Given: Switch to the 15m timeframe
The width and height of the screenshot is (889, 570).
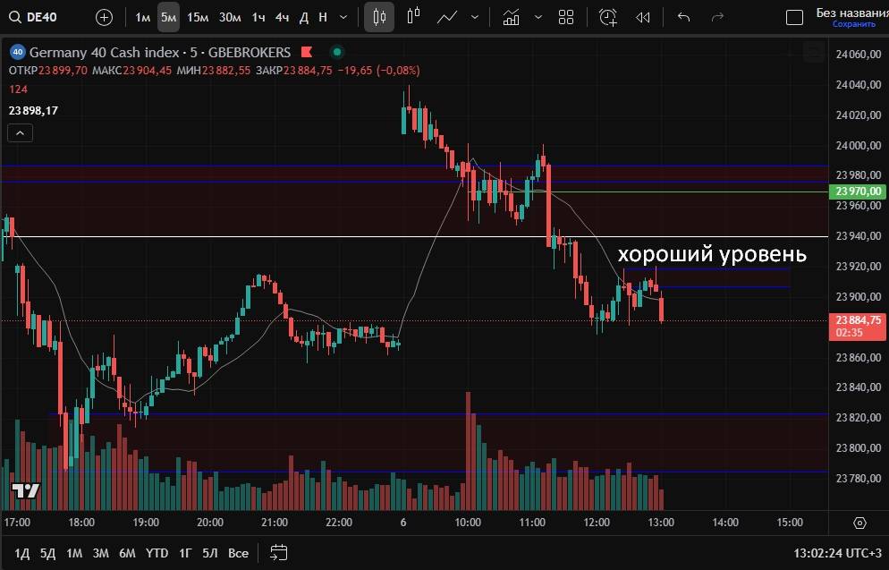Looking at the screenshot, I should pyautogui.click(x=198, y=17).
